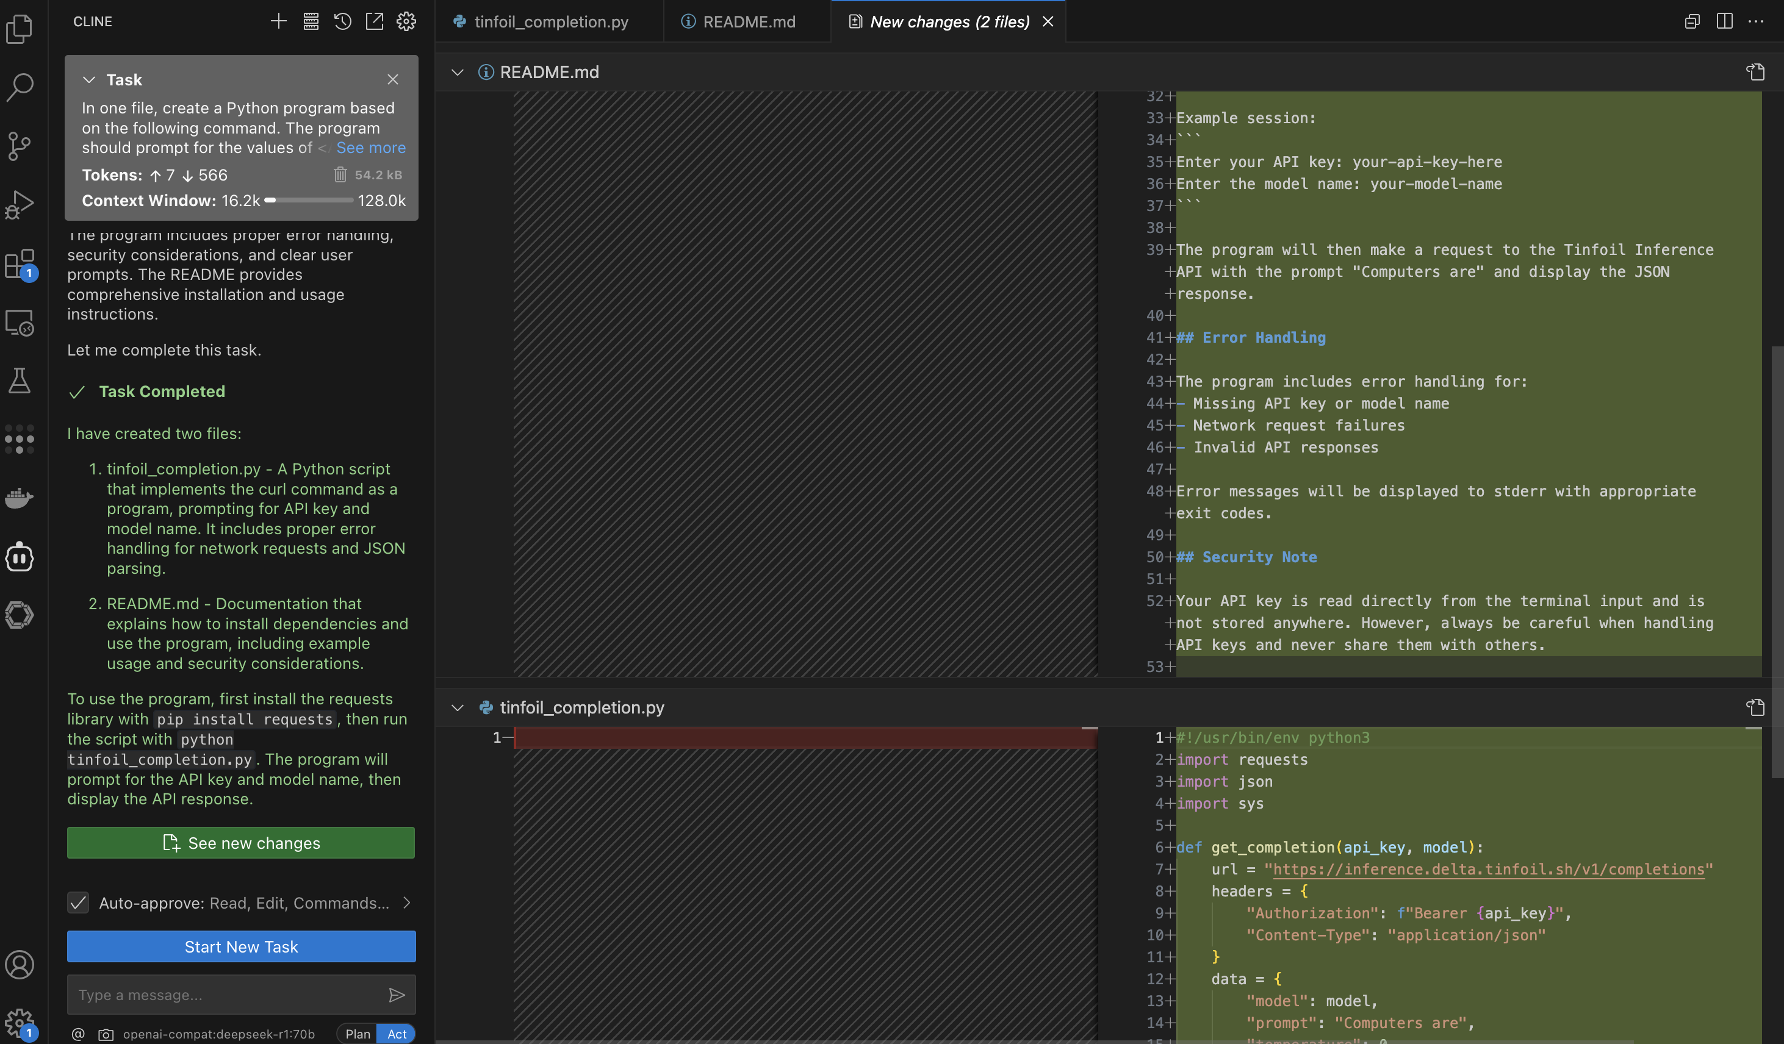Close the New changes tab

point(1048,21)
